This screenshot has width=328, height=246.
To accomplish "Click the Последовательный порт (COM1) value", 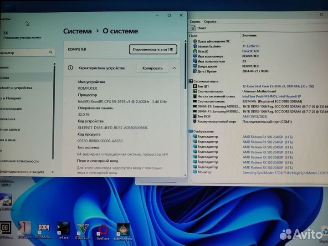I will click(x=267, y=122).
